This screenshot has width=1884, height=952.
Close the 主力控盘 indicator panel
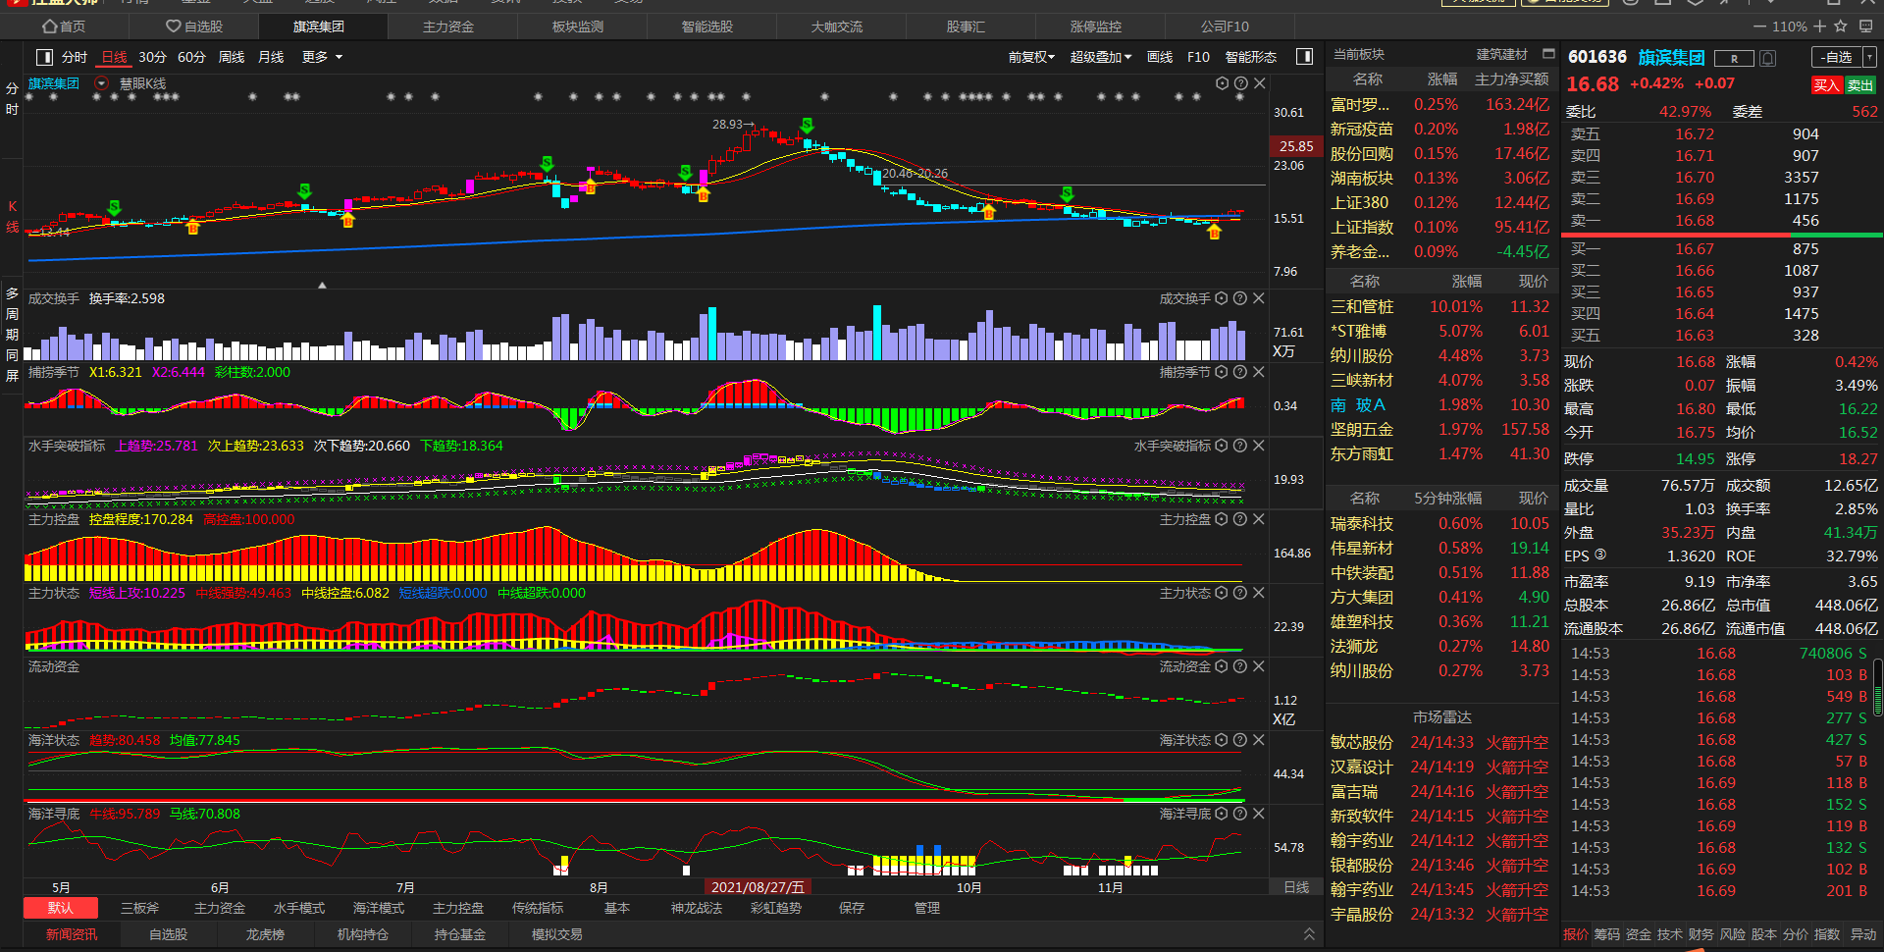(x=1259, y=519)
